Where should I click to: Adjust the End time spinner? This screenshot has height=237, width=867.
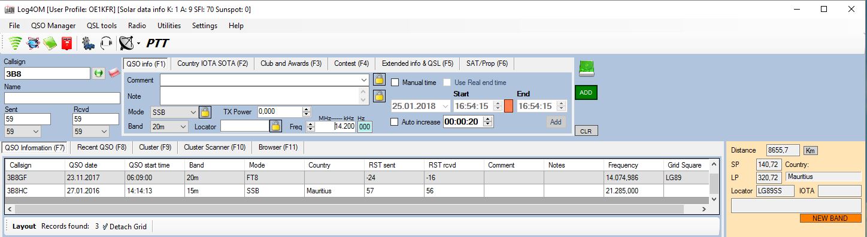pyautogui.click(x=561, y=106)
